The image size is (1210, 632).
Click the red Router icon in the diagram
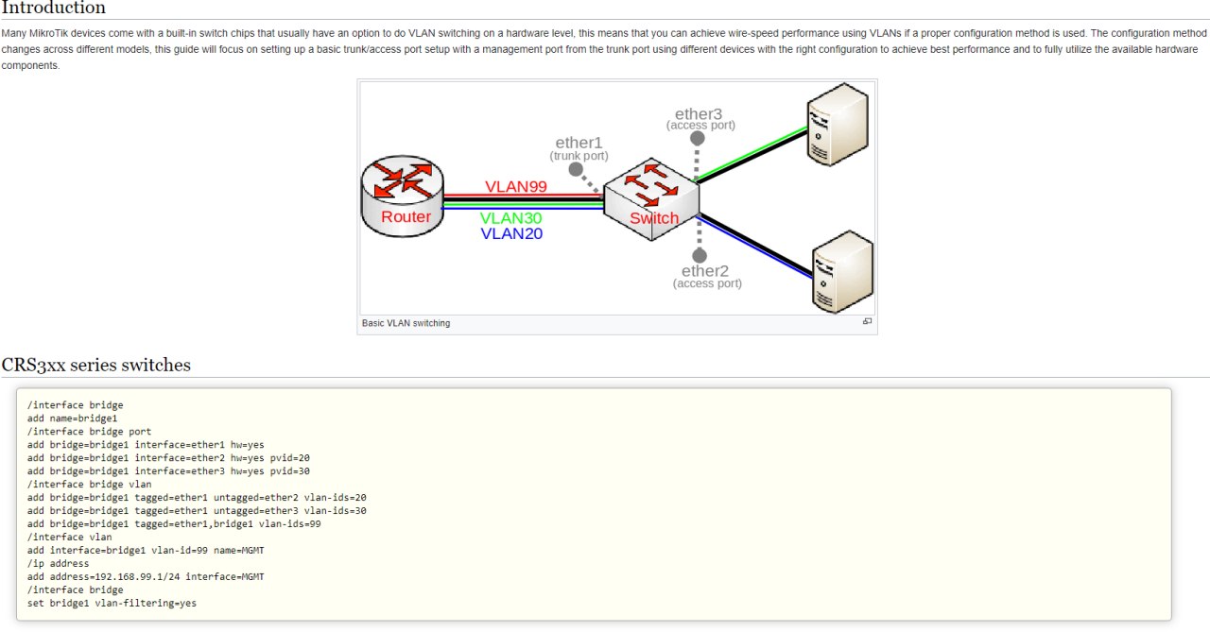coord(402,197)
